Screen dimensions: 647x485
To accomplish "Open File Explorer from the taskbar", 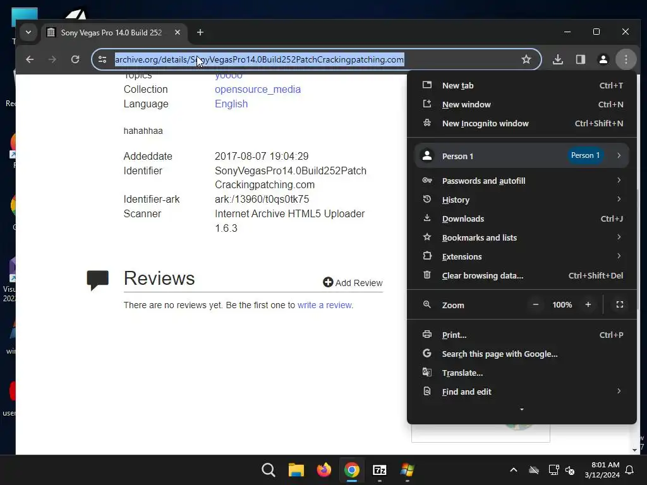I will tap(296, 470).
